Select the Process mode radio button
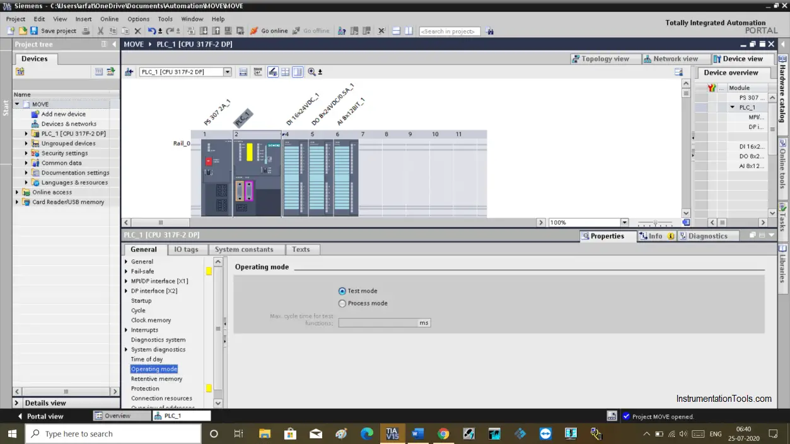 (342, 303)
